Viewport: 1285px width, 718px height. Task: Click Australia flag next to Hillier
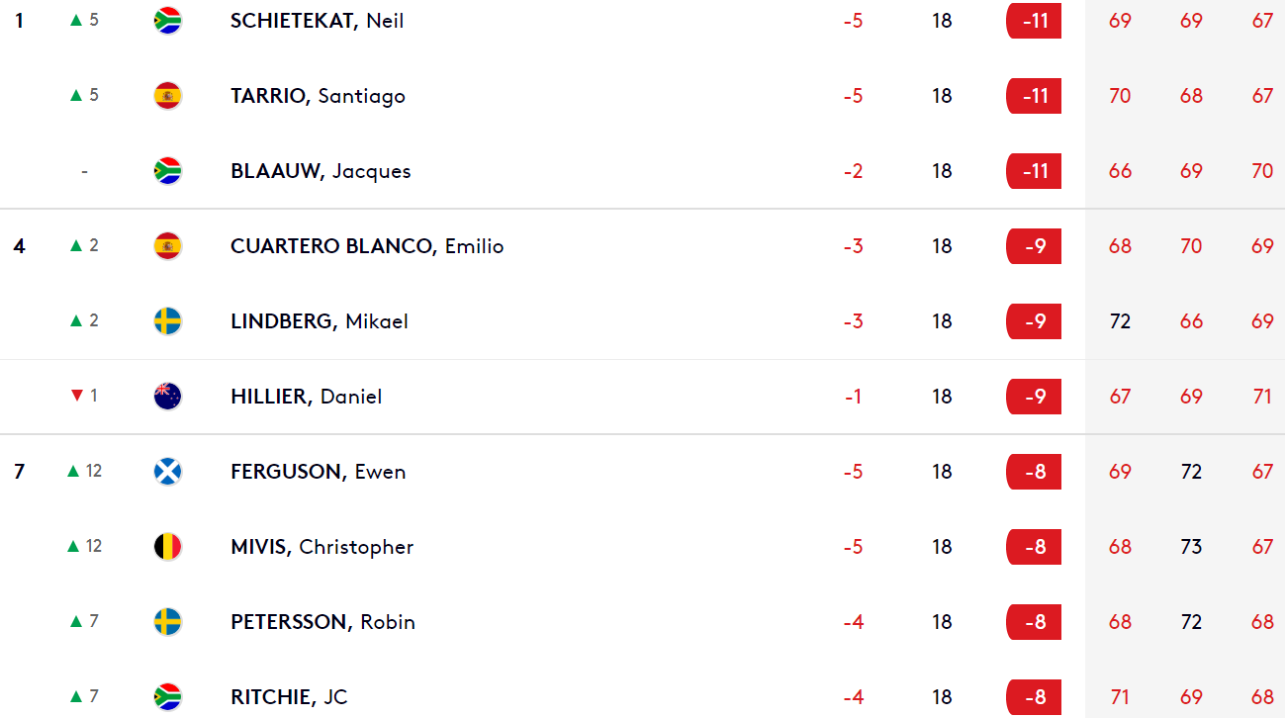(x=168, y=397)
